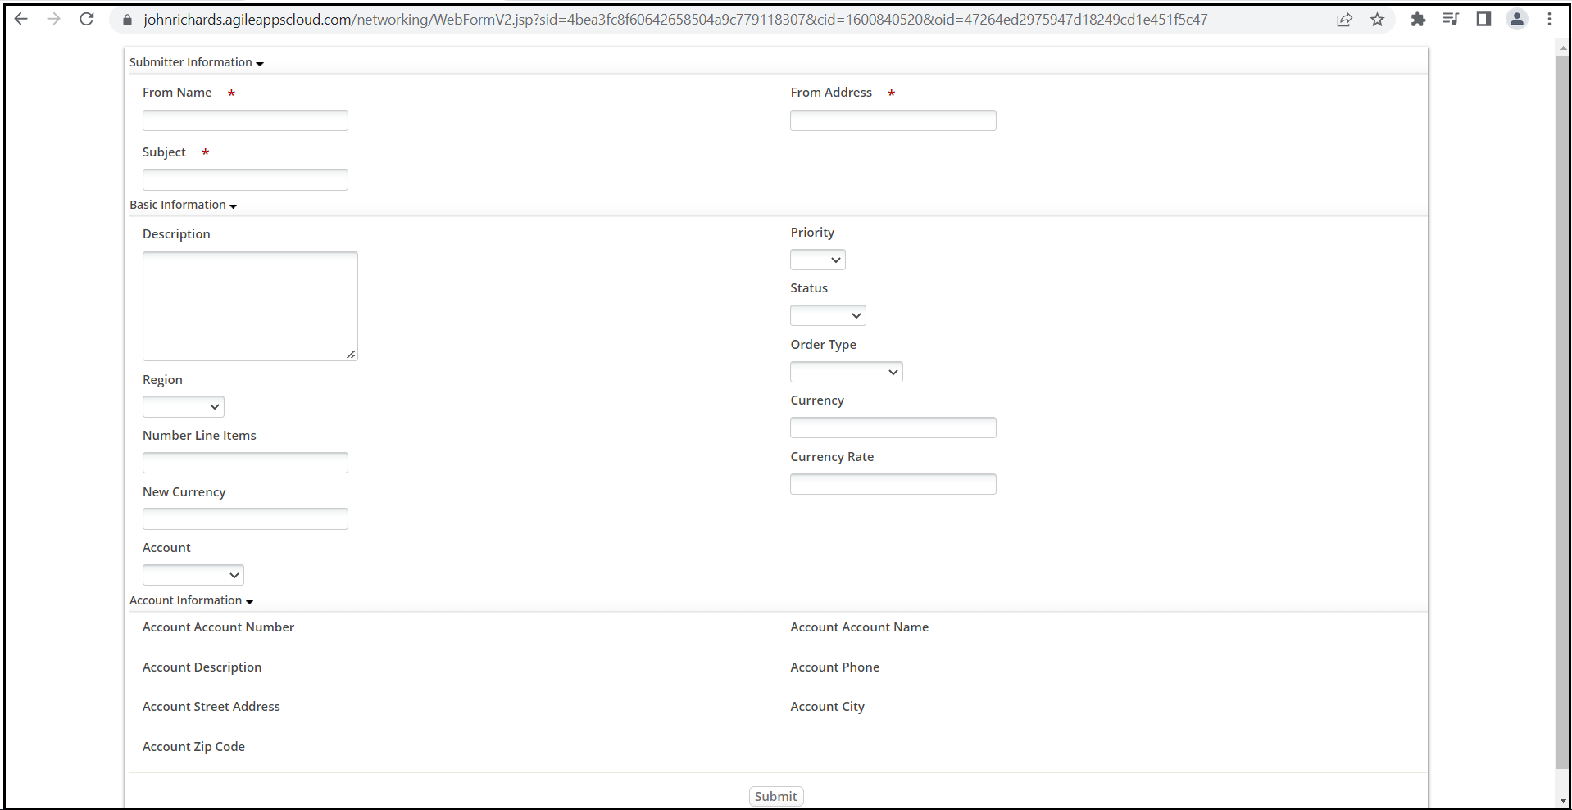Open the Order Type dropdown

click(x=847, y=372)
